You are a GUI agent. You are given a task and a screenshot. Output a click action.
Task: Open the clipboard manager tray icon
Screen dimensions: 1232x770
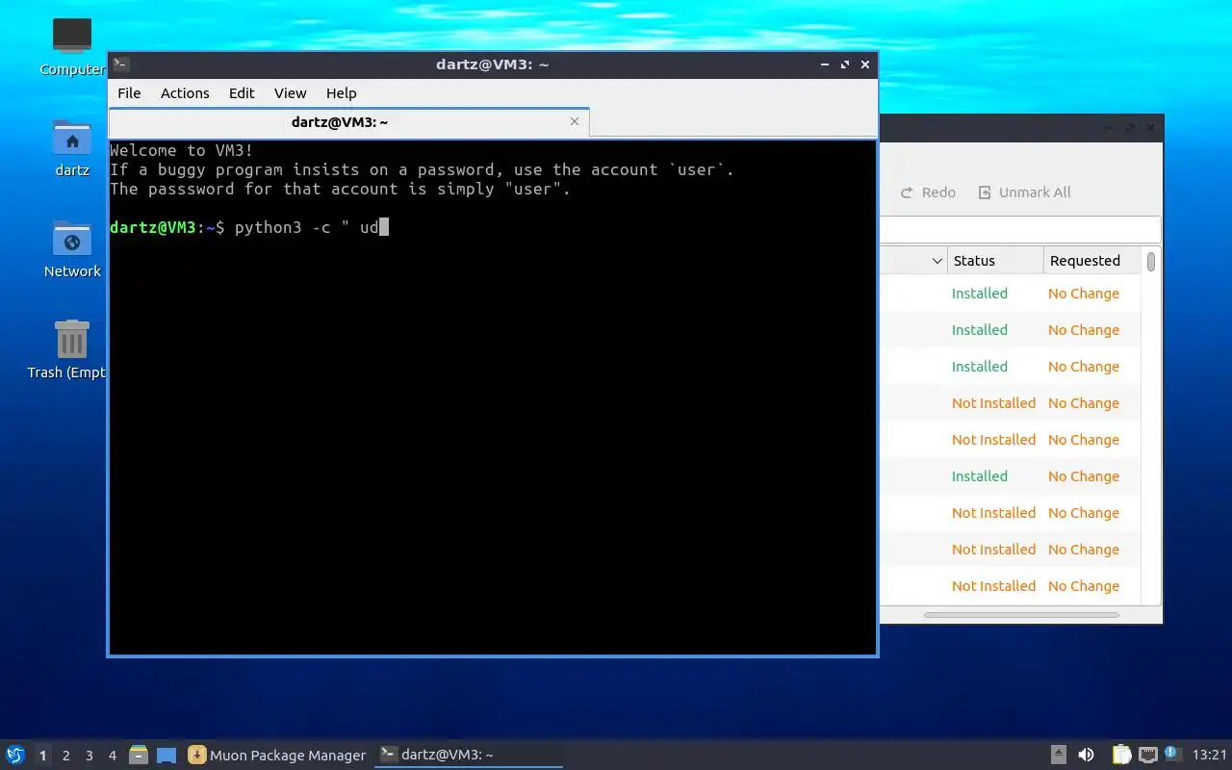1122,756
